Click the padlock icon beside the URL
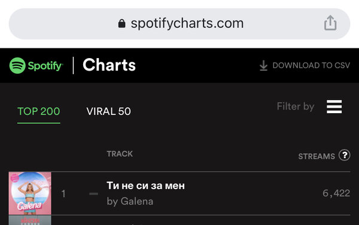359x225 pixels. click(x=122, y=23)
